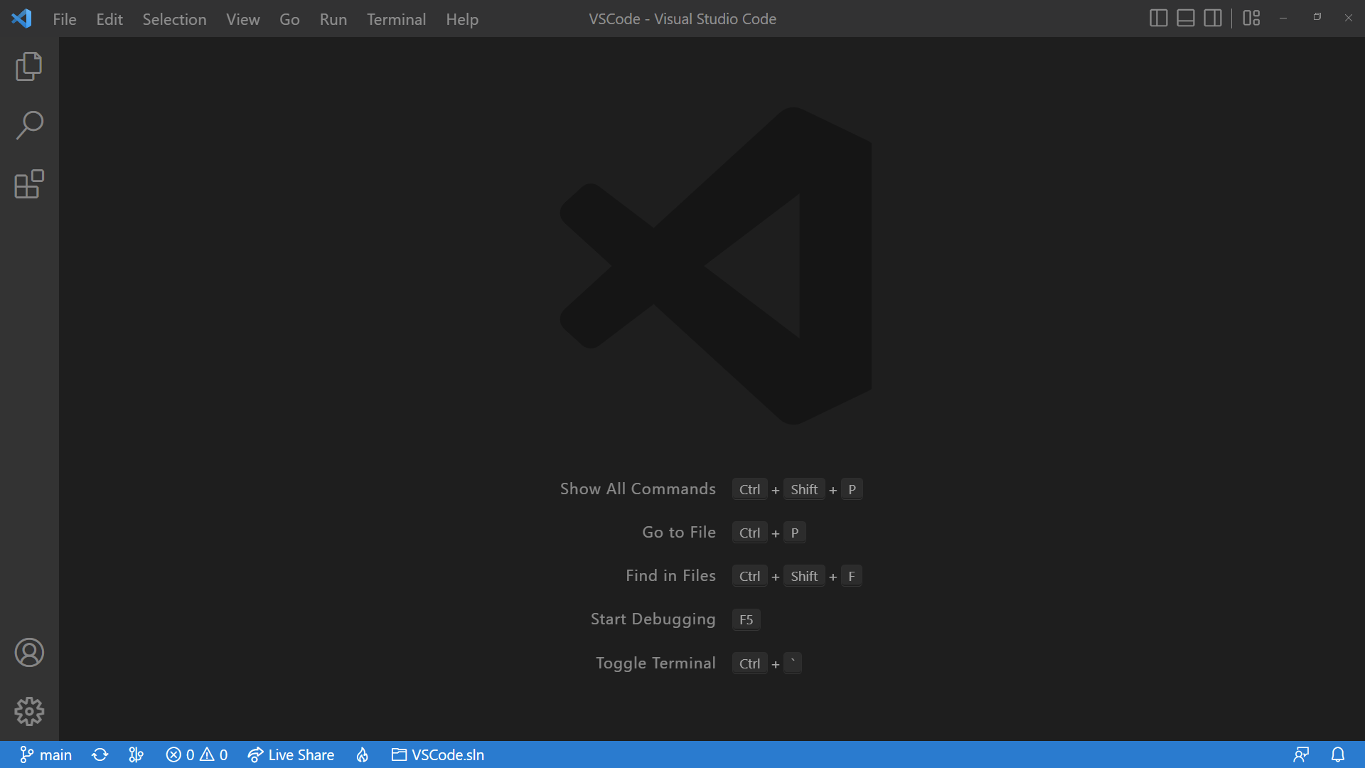Show errors and warnings count

tap(197, 754)
